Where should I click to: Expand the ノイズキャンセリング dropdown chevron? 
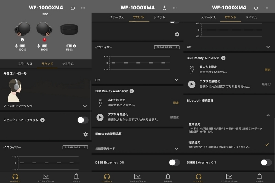pyautogui.click(x=85, y=106)
